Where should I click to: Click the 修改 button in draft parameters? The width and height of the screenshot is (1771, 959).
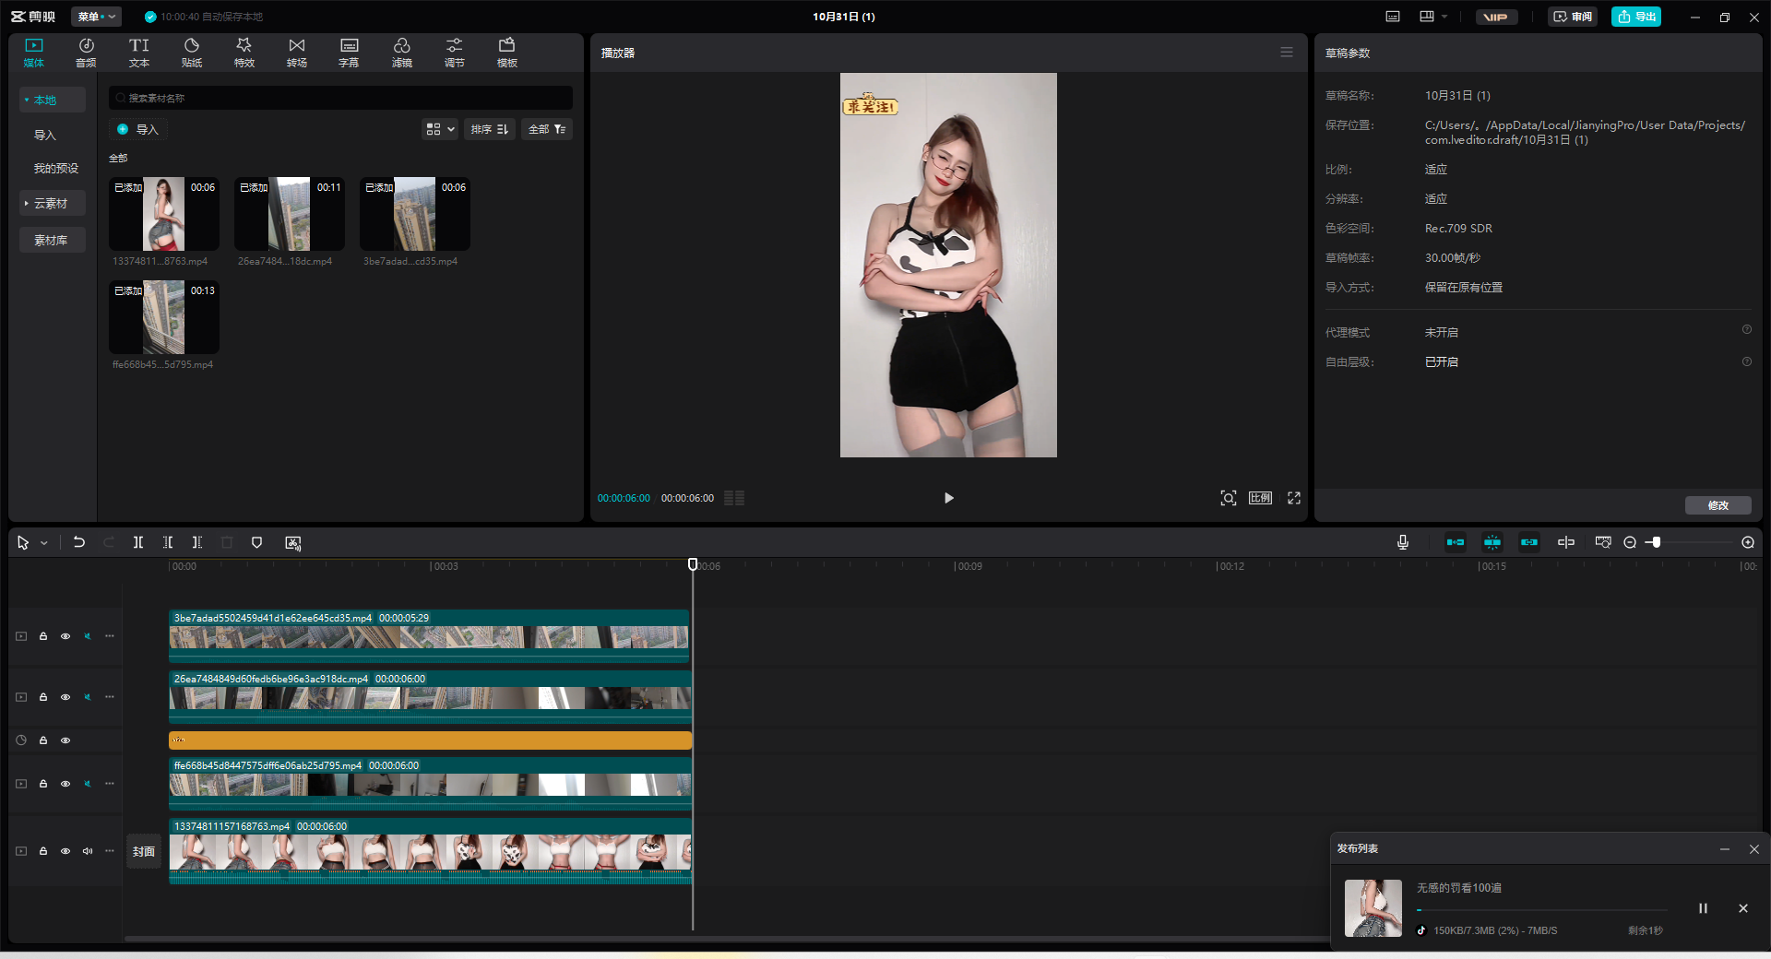(x=1718, y=505)
